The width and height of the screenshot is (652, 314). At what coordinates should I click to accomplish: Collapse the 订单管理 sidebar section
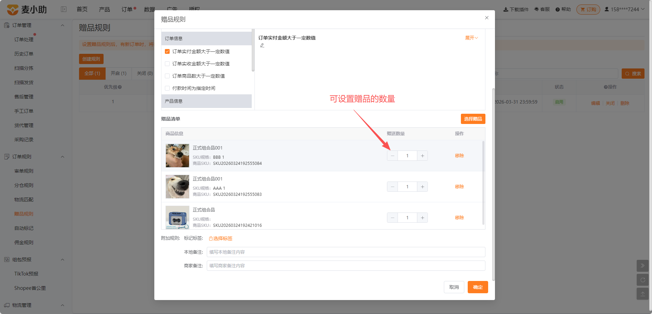coord(62,25)
